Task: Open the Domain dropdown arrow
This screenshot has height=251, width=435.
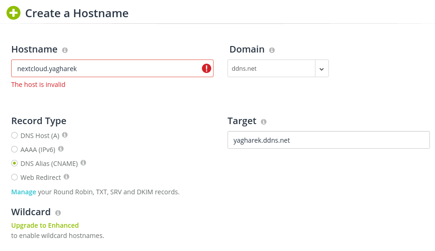Action: pos(321,69)
